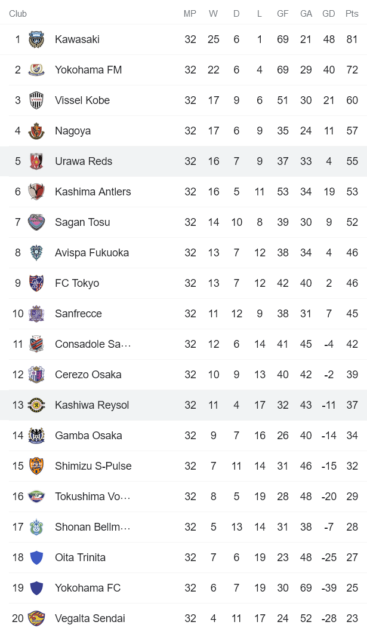Select the Kashima Antlers crest icon
This screenshot has height=634, width=367.
click(x=36, y=191)
